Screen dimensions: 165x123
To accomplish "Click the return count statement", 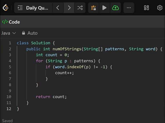I will (51, 97).
